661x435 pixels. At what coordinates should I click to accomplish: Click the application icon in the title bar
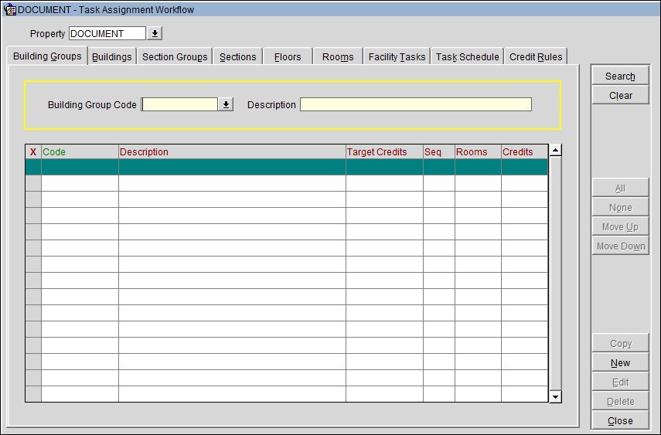point(10,10)
